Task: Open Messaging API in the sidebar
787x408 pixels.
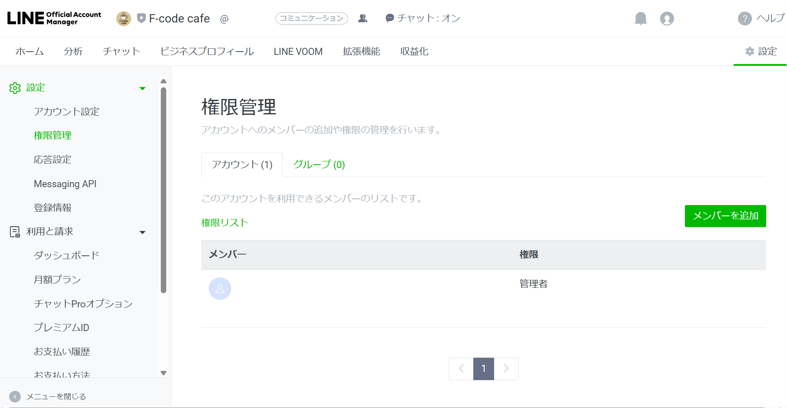Action: 65,184
